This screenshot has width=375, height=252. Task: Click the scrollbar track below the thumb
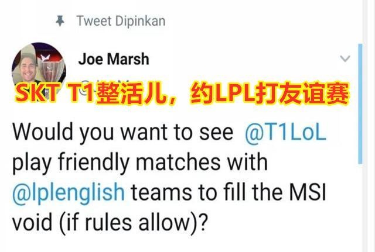pos(360,208)
